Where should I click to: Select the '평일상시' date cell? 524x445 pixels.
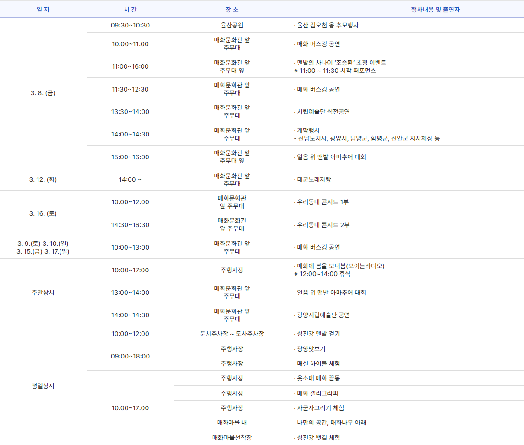point(43,386)
